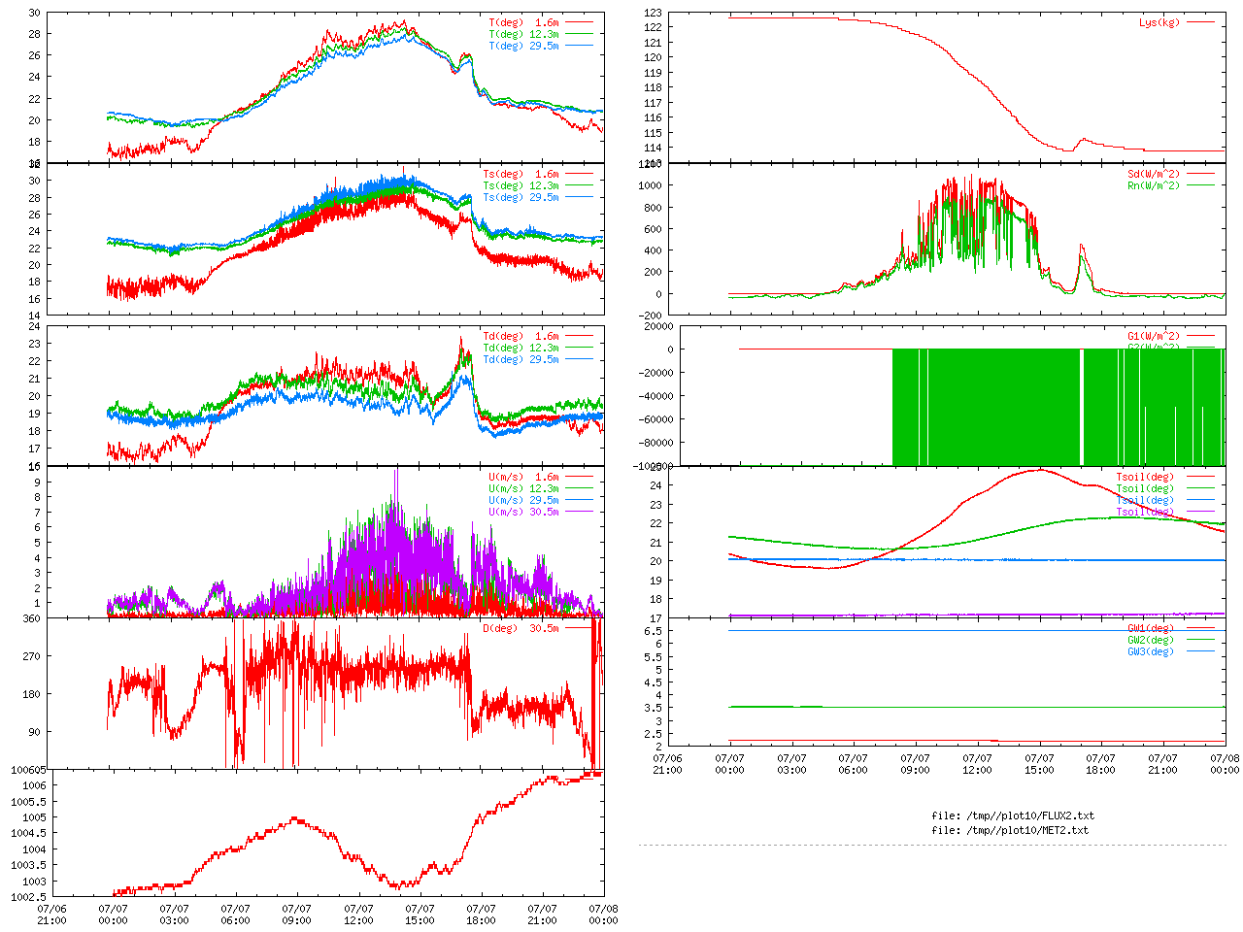Click the "1004.5" pressure axis tick
Image resolution: width=1243 pixels, height=932 pixels.
tap(29, 833)
